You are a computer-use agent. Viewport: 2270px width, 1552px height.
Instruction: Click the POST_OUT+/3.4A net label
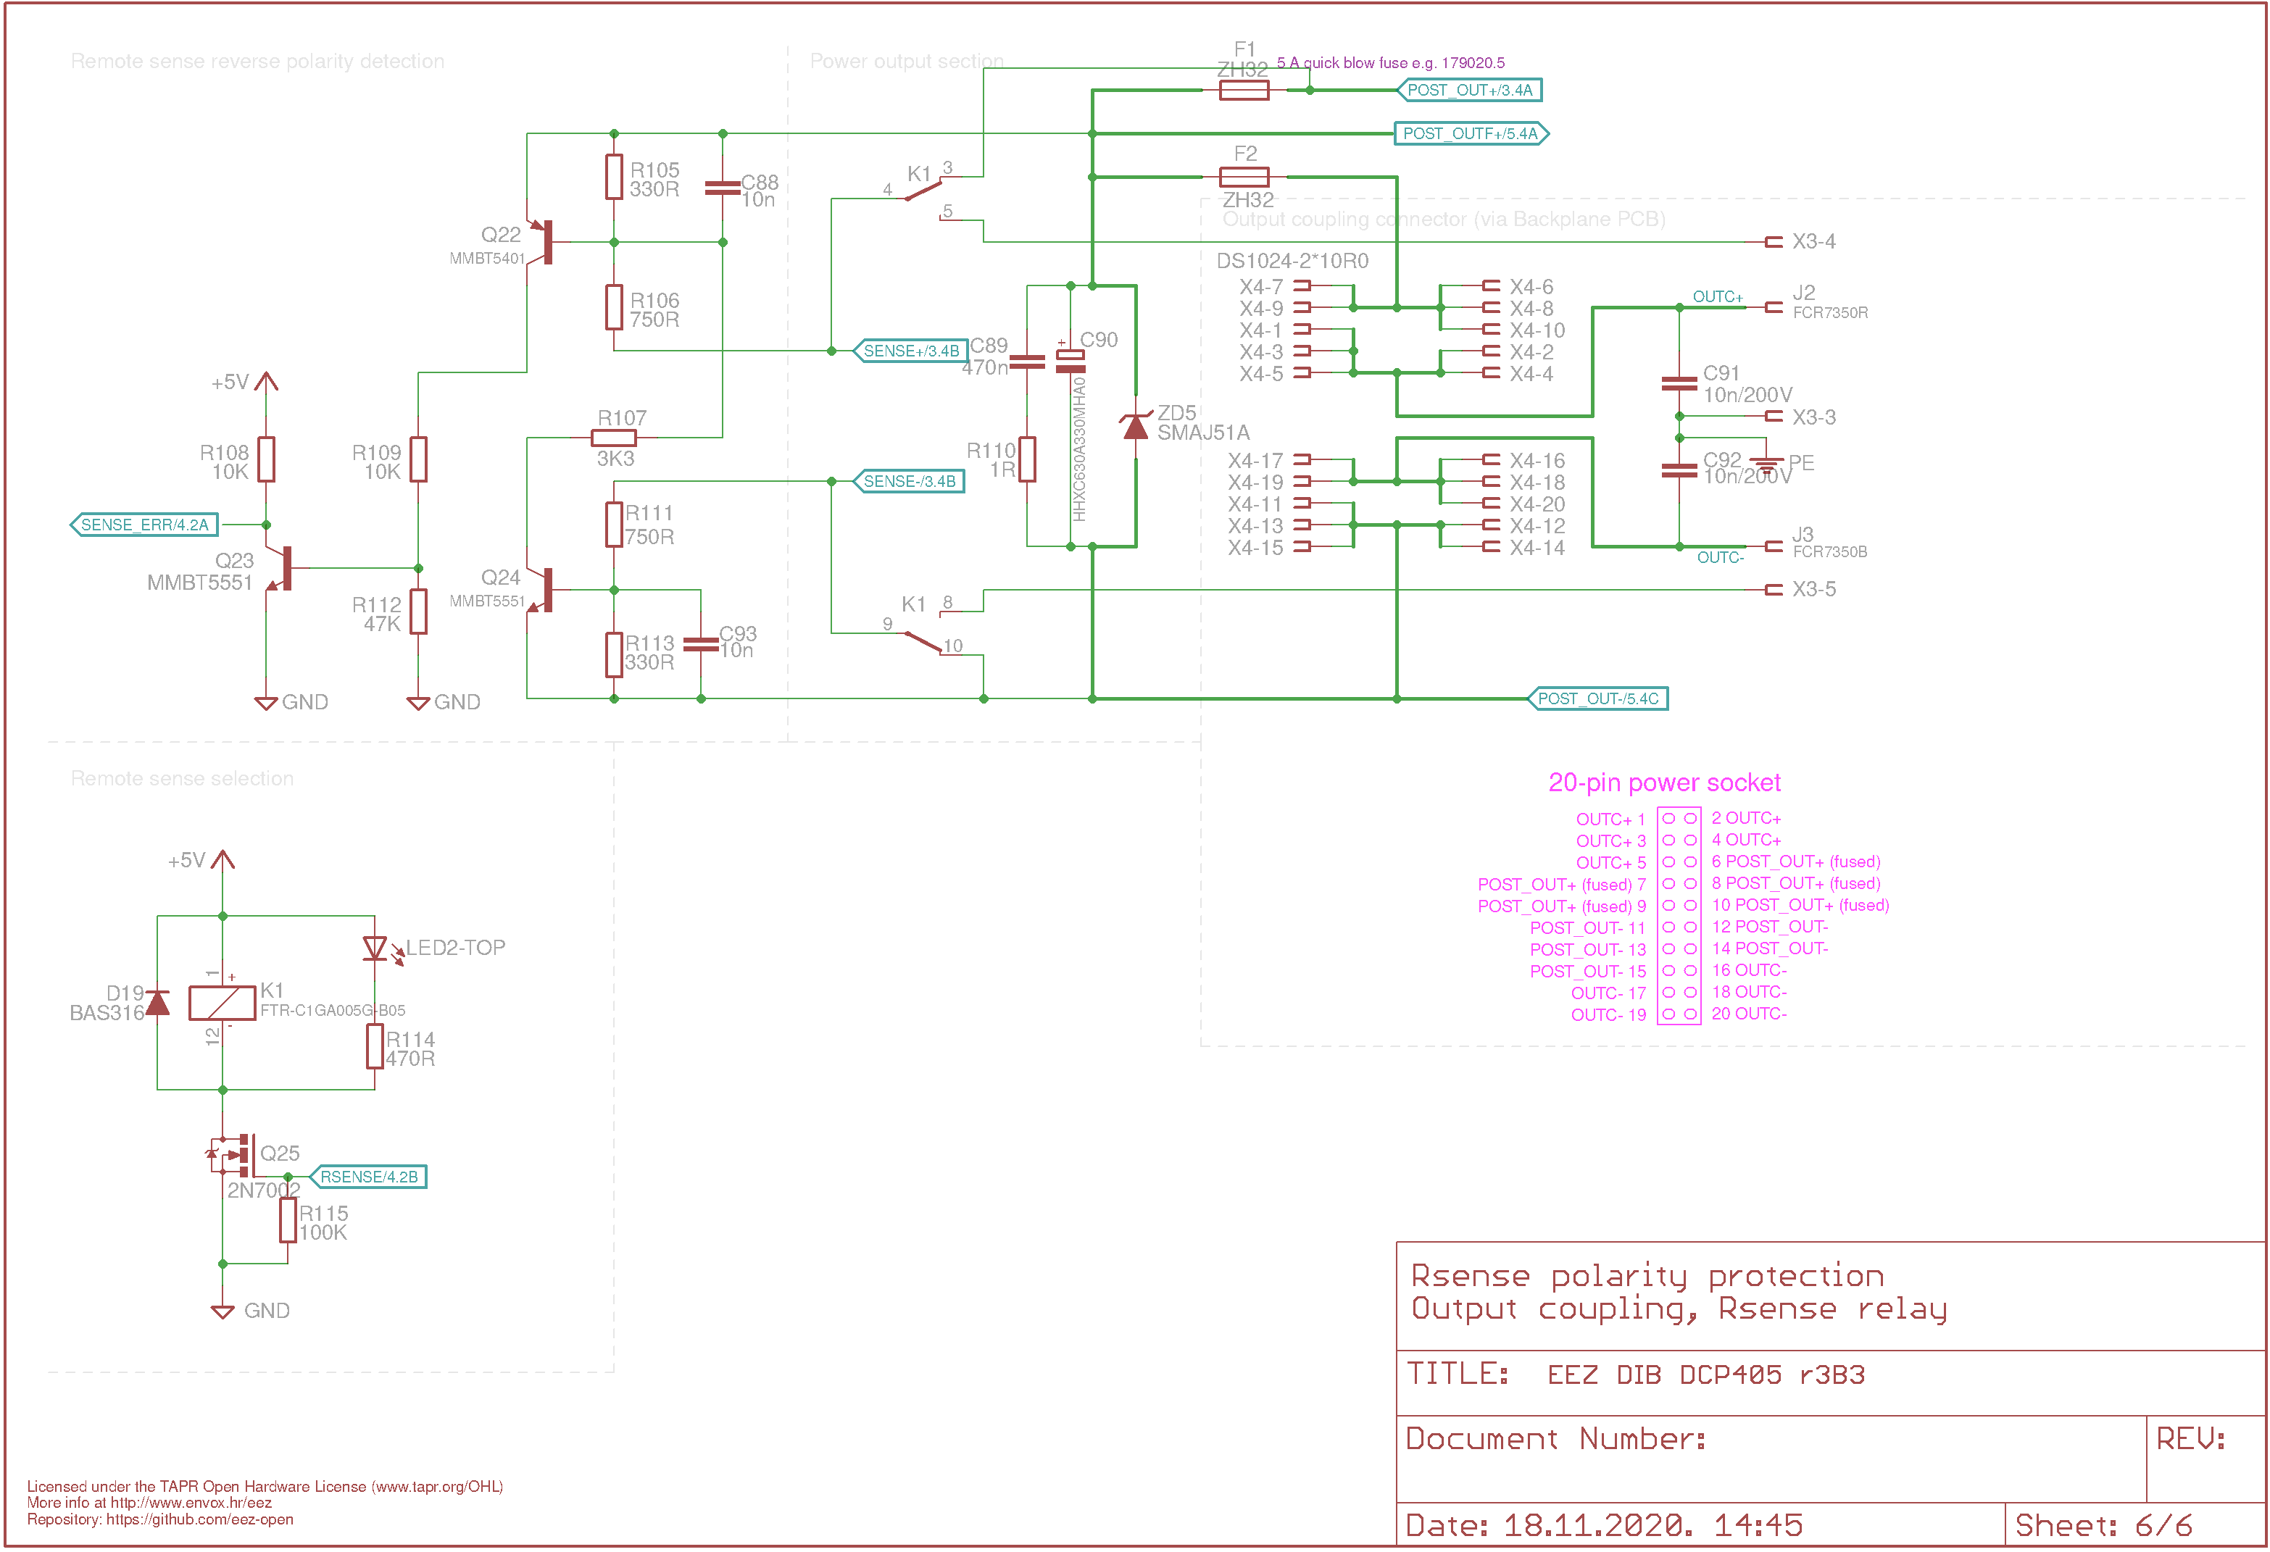pyautogui.click(x=1470, y=90)
